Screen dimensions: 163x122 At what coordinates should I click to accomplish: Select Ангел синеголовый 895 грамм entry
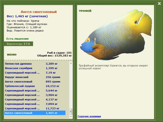pos(35,82)
